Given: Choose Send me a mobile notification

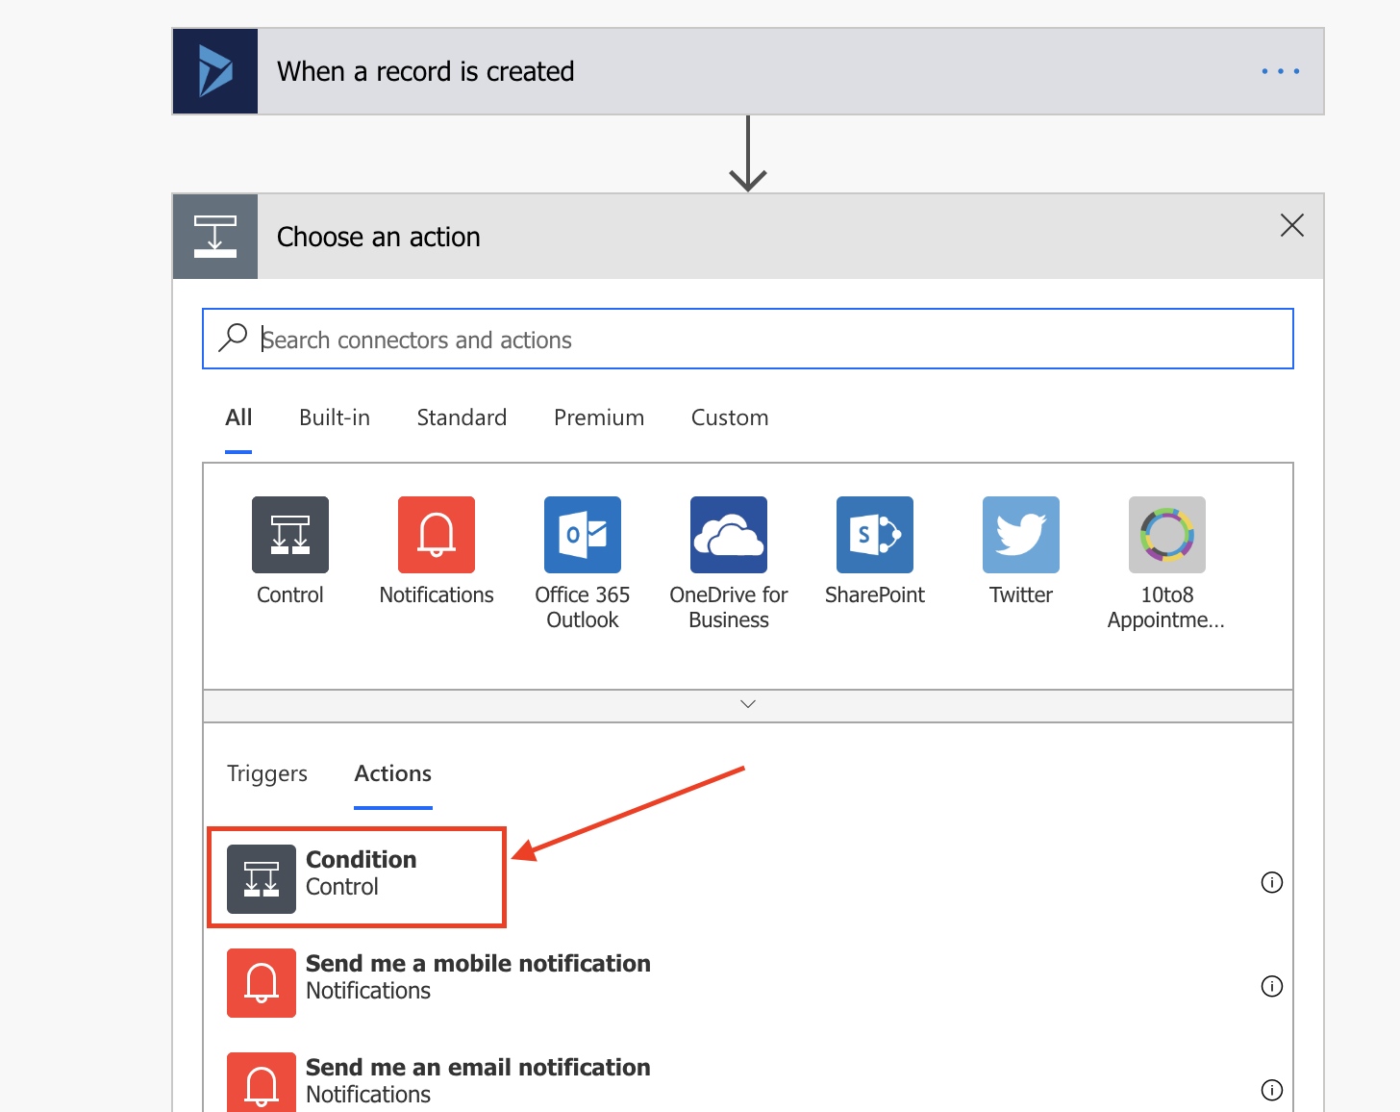Looking at the screenshot, I should pyautogui.click(x=477, y=977).
